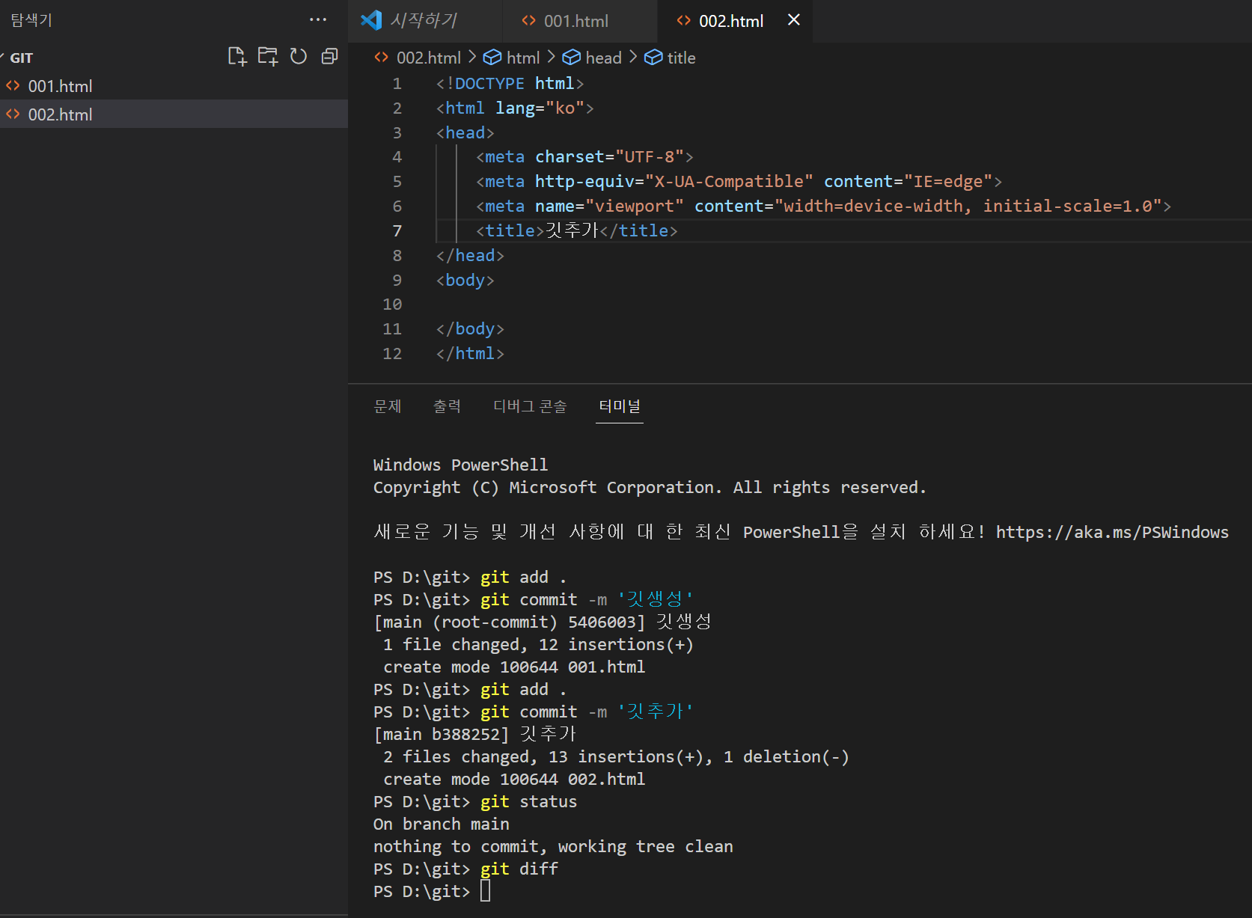
Task: Click the head breadcrumb segment
Action: click(x=603, y=58)
